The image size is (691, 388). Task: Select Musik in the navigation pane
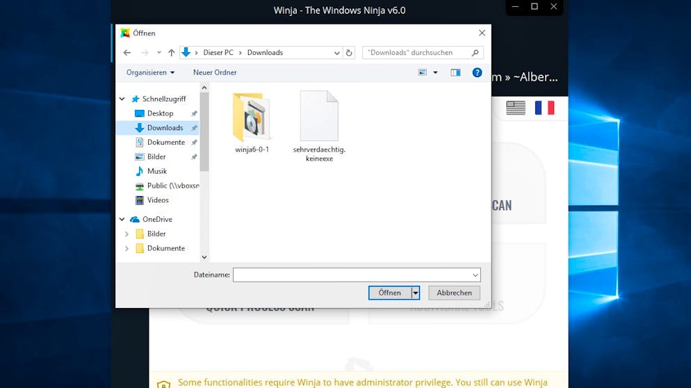(x=157, y=171)
